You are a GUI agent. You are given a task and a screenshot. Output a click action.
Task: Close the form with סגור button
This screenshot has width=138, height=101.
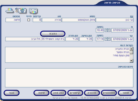click(x=11, y=93)
